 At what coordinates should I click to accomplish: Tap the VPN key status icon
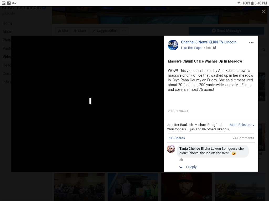click(14, 3)
